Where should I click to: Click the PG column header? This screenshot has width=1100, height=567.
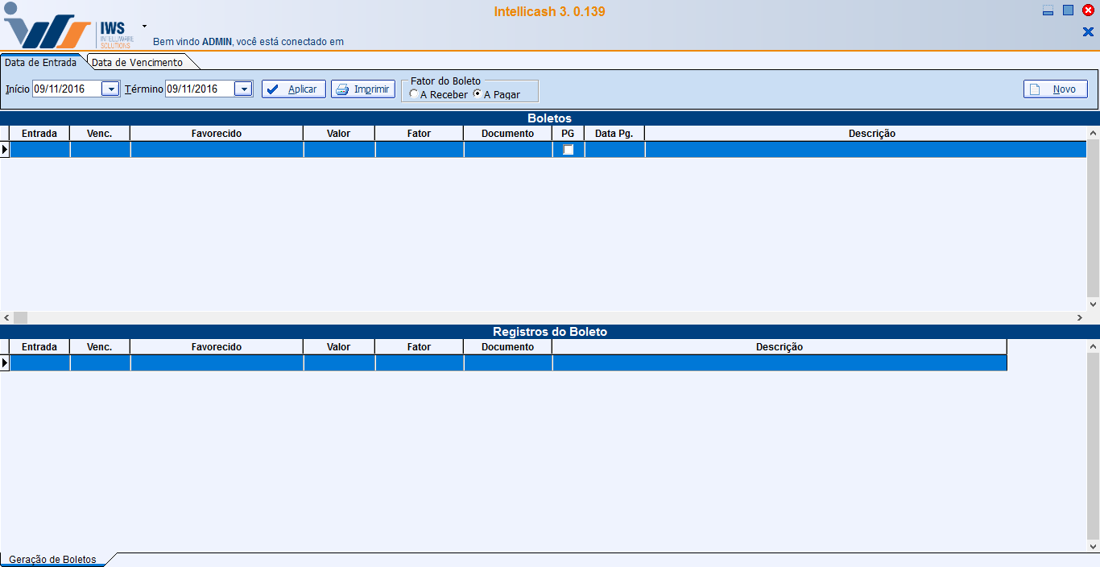569,133
